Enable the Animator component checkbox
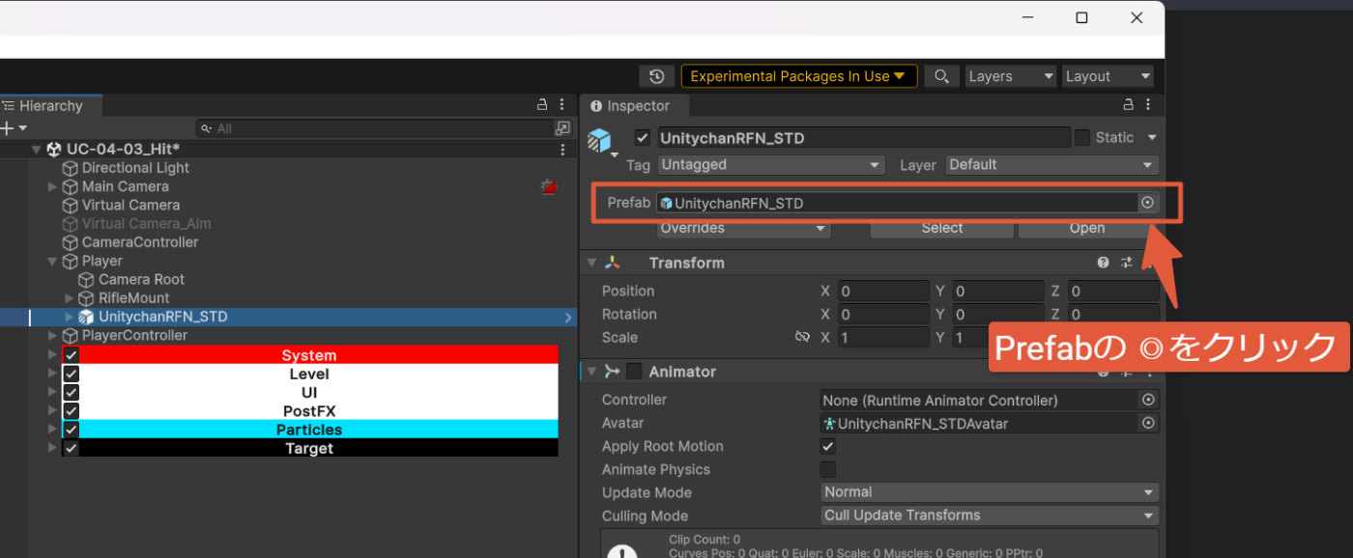 (x=635, y=372)
